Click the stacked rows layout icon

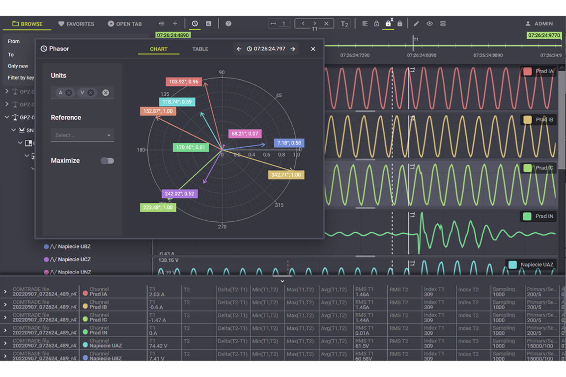(x=443, y=24)
